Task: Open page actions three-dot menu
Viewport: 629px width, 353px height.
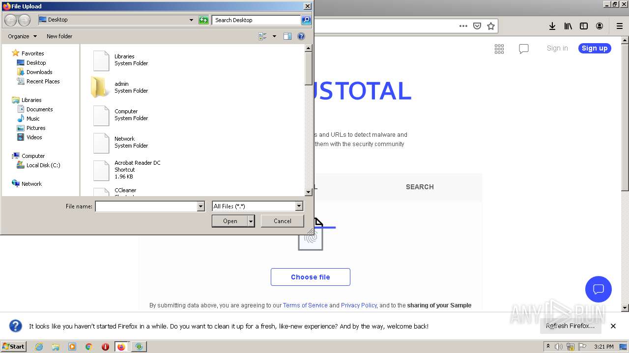Action: [463, 26]
